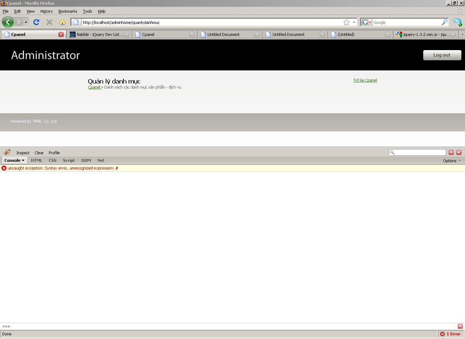This screenshot has width=465, height=339.
Task: Click the Firebug bug icon
Action: point(7,152)
